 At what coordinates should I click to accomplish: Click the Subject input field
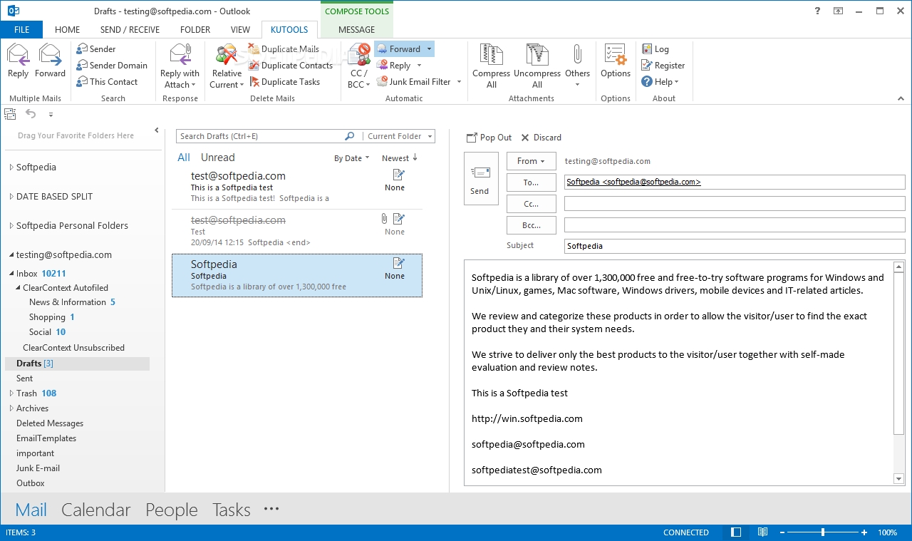coord(735,246)
